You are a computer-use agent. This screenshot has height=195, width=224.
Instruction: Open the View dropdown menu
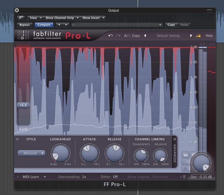tap(35, 18)
